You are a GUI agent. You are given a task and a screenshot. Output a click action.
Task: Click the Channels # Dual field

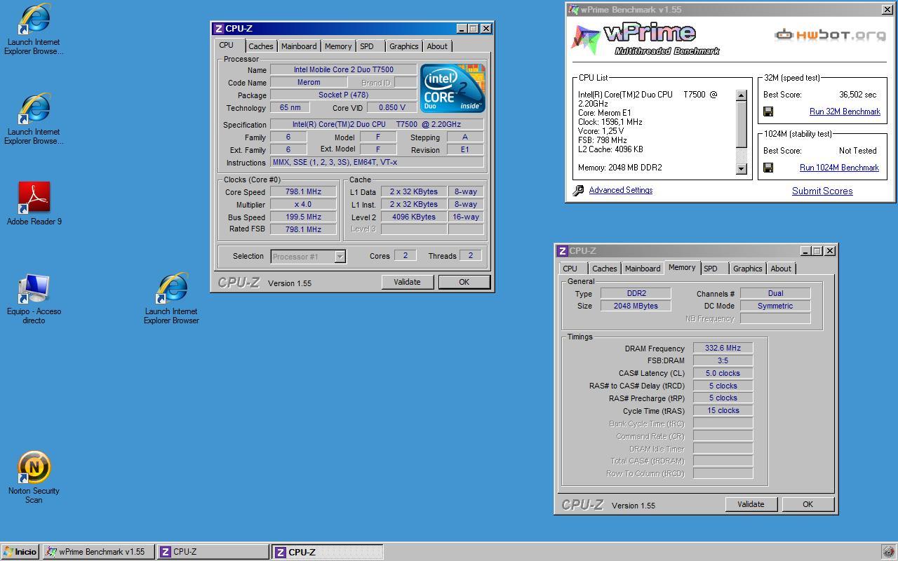pyautogui.click(x=775, y=293)
